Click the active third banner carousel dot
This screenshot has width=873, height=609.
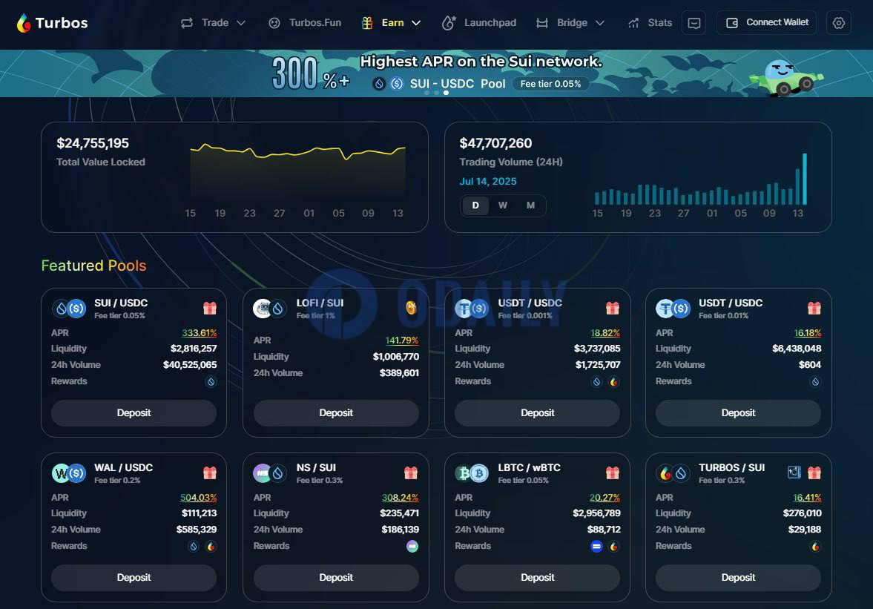[446, 93]
